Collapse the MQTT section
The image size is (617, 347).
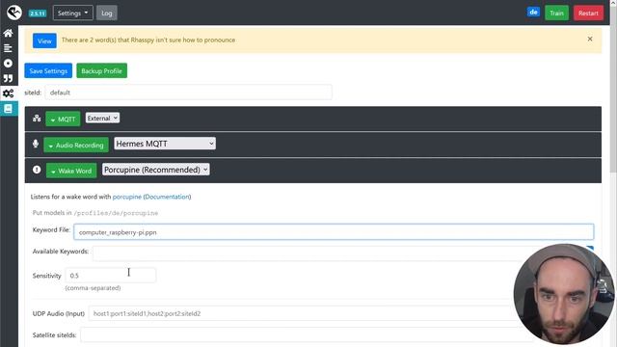63,119
